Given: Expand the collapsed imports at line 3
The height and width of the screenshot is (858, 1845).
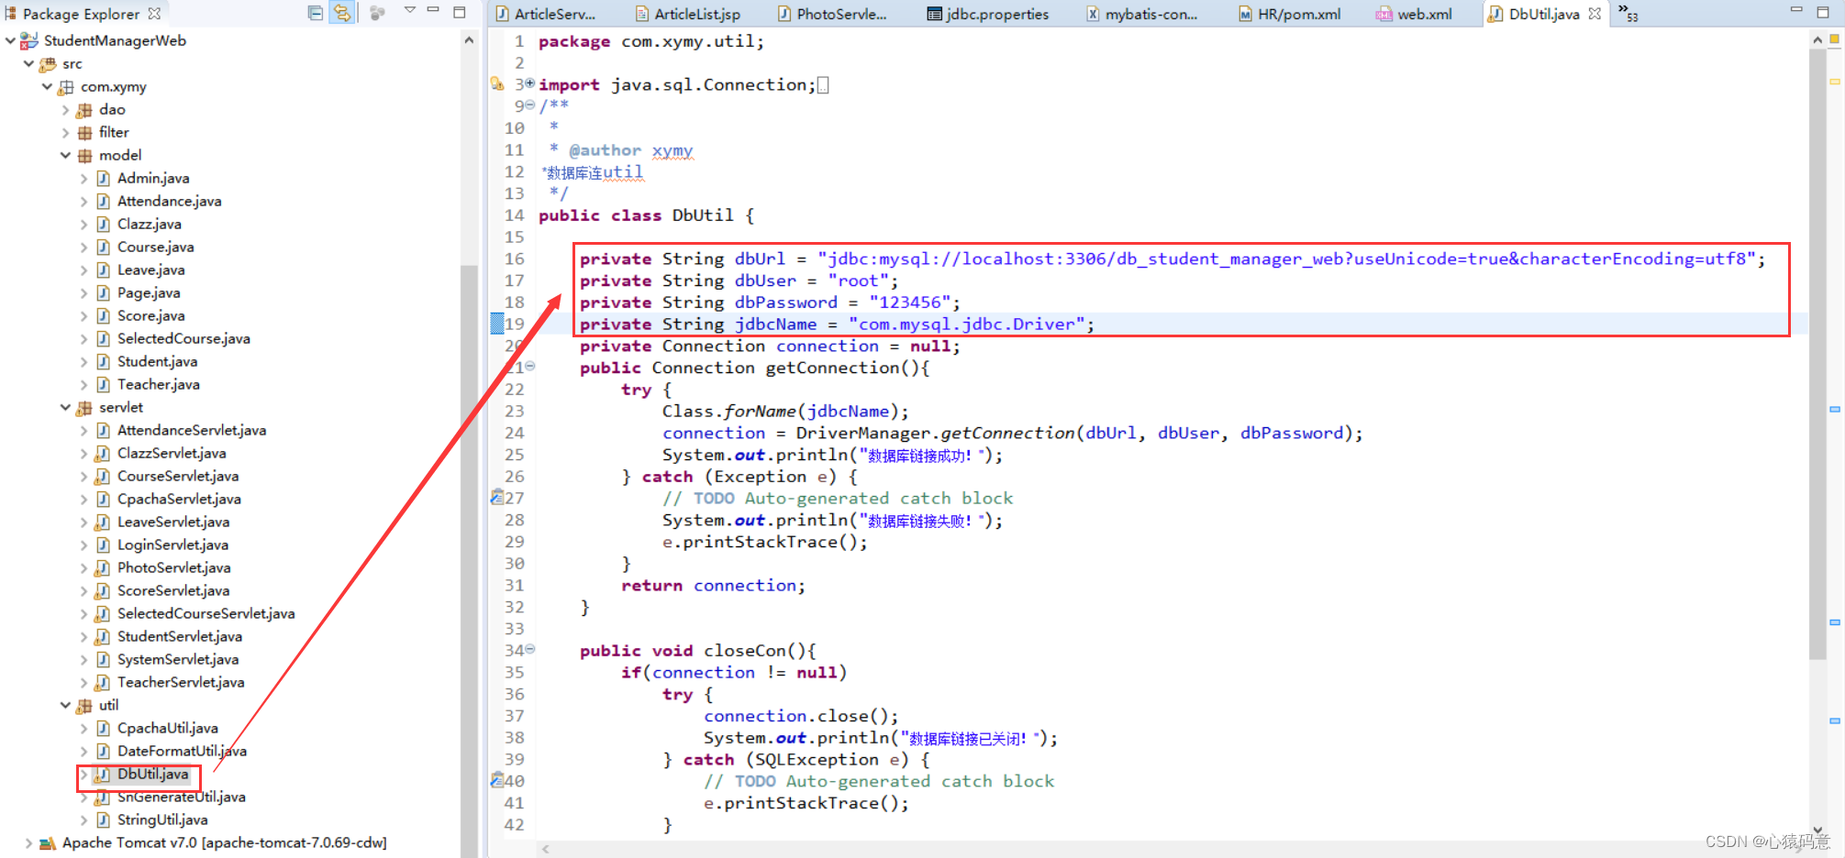Looking at the screenshot, I should pos(529,84).
